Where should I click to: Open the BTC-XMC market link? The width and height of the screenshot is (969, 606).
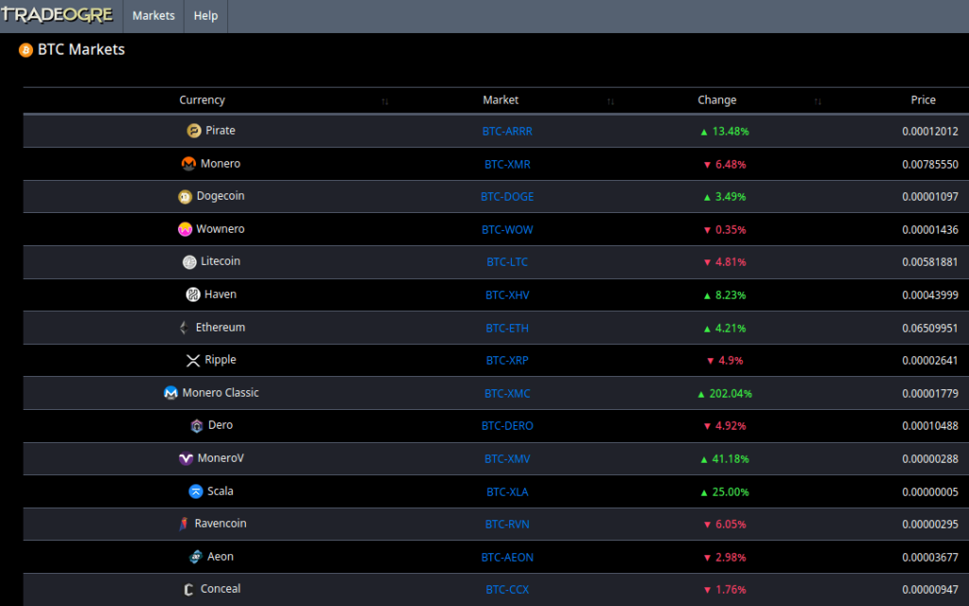[507, 394]
